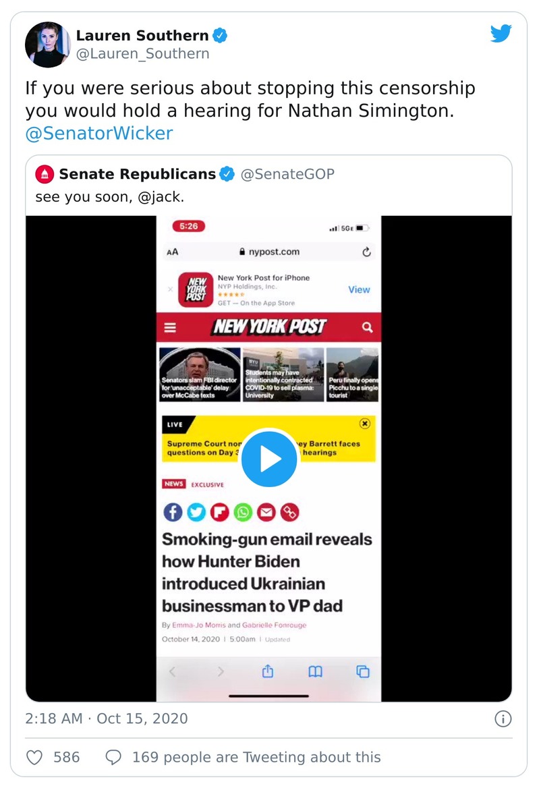Click the tweet info icon

[x=503, y=719]
